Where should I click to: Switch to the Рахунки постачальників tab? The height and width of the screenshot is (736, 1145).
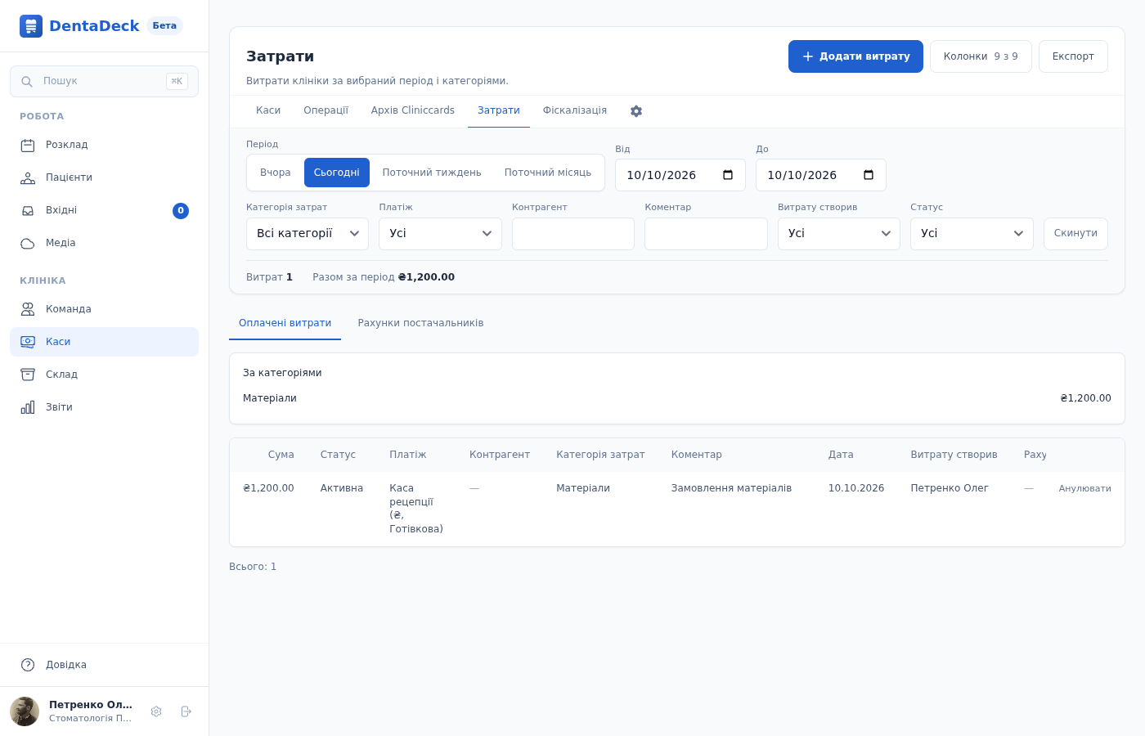click(x=420, y=323)
